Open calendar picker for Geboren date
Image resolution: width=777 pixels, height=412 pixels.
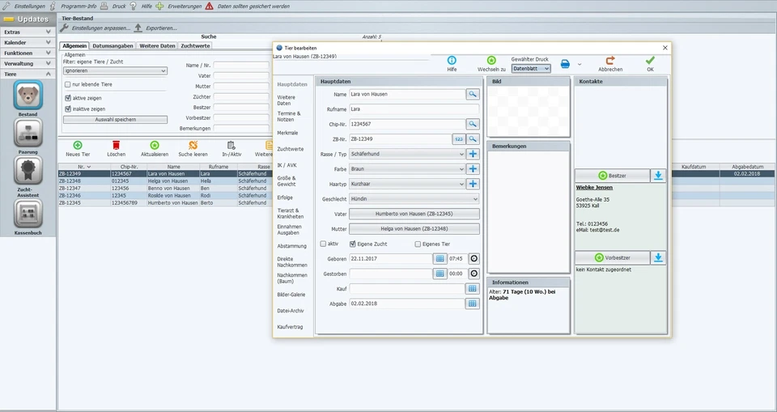click(x=439, y=258)
